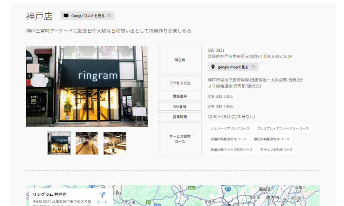Open google mapで見る button
The image size is (344, 206).
tap(233, 67)
